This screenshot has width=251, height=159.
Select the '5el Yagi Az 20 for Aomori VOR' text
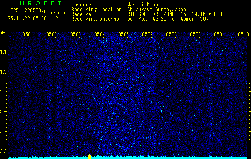pyautogui.click(x=168, y=19)
